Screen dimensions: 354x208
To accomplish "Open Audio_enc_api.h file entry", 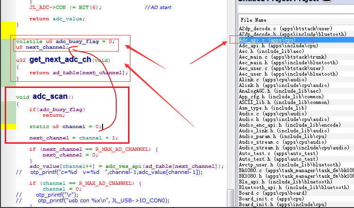I will [x=290, y=125].
